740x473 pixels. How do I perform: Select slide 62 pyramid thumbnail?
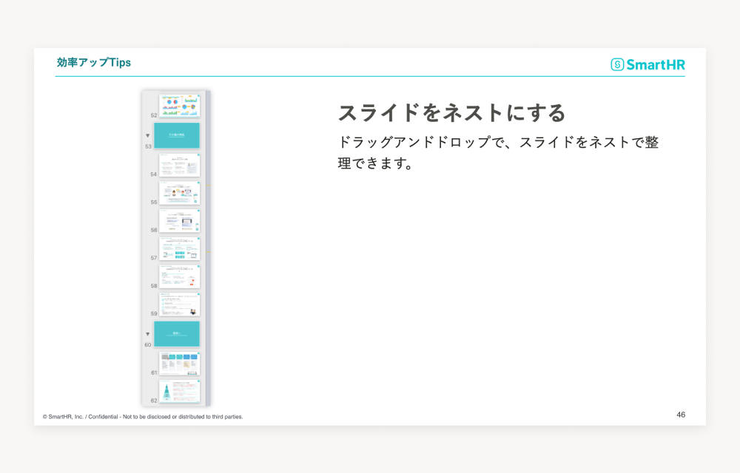(x=179, y=391)
